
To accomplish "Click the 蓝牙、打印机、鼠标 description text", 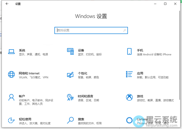I will point(90,54).
